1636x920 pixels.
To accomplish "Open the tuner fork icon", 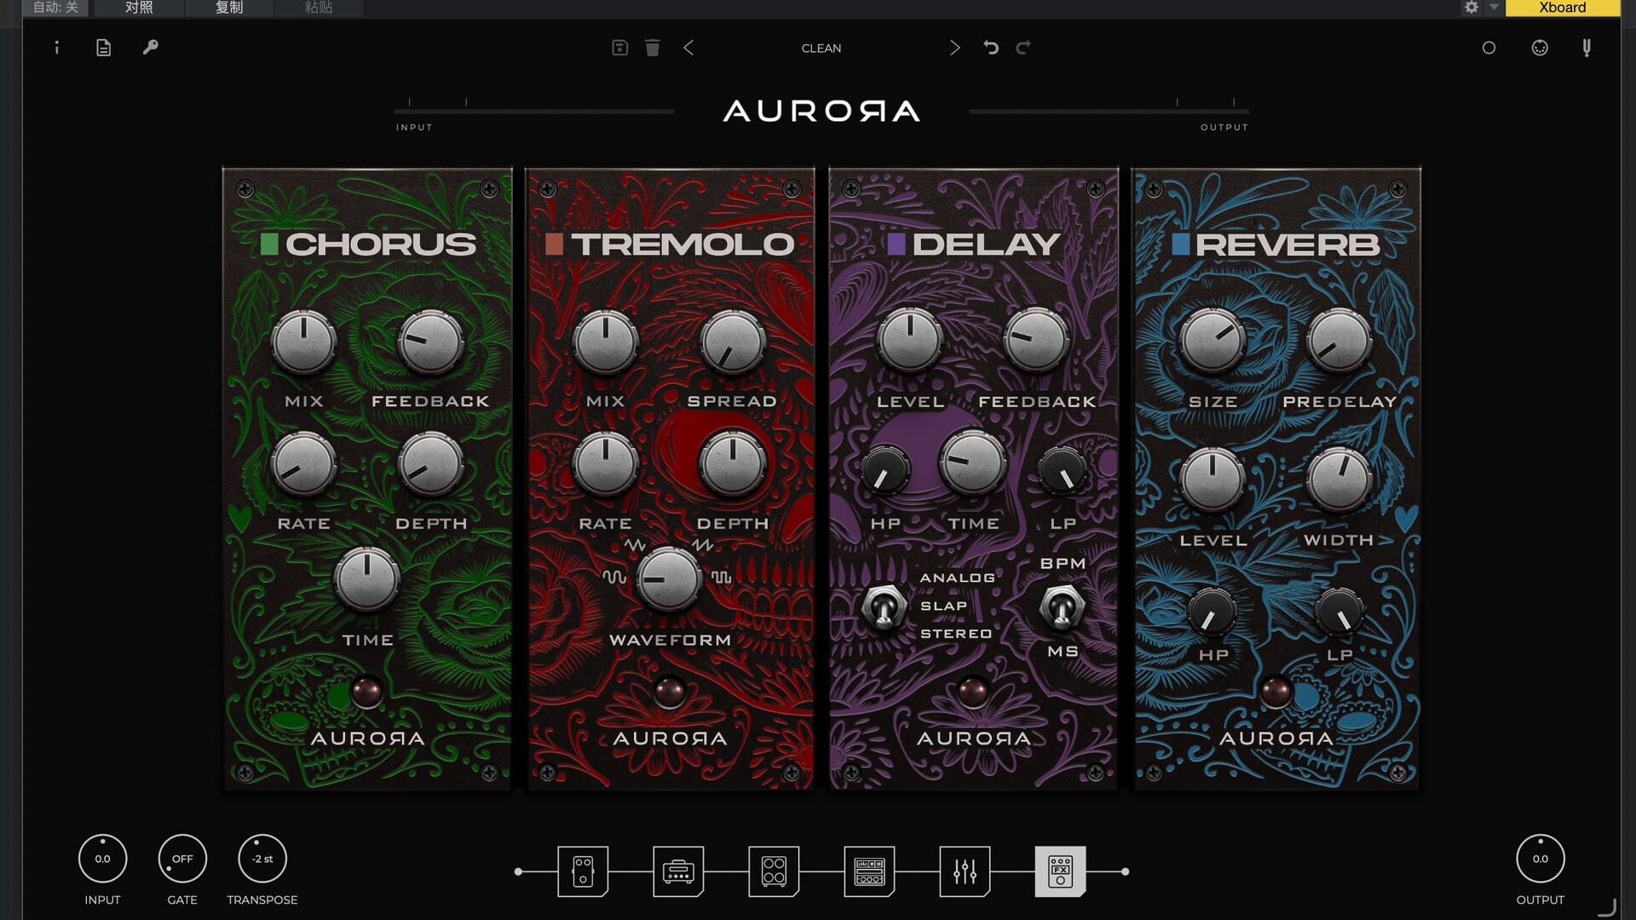I will pyautogui.click(x=1586, y=48).
